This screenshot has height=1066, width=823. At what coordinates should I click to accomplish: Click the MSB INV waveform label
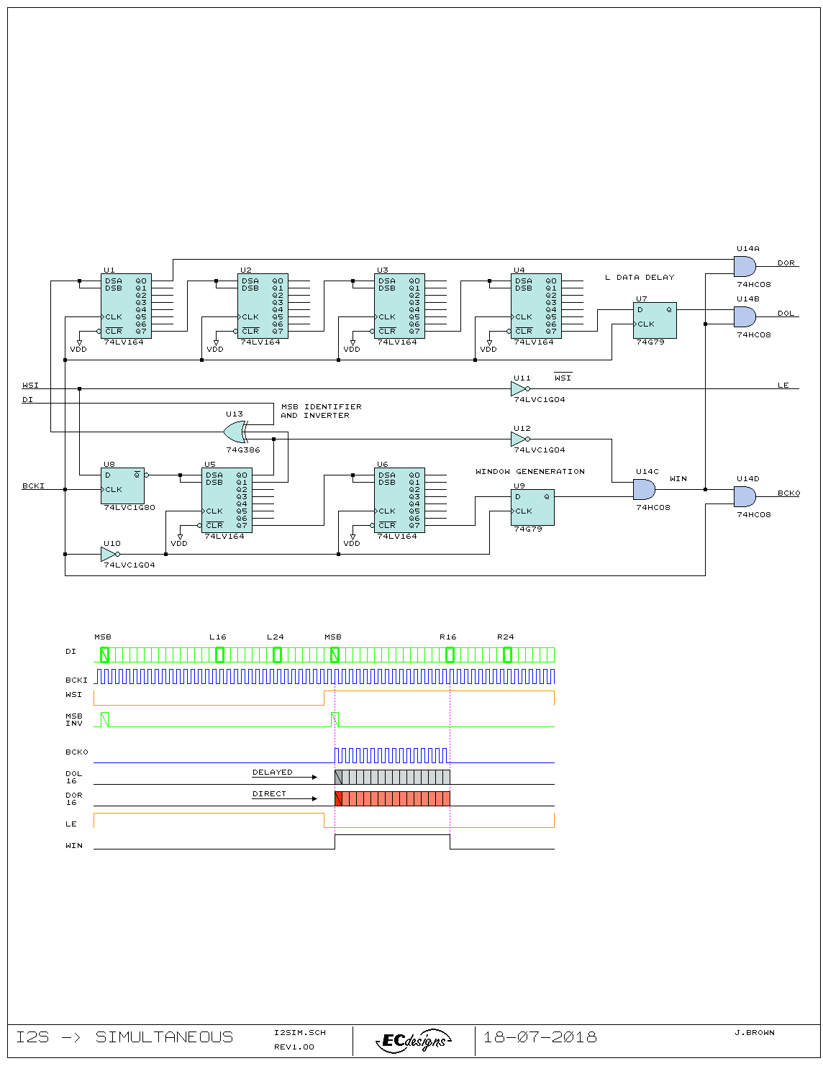(74, 719)
